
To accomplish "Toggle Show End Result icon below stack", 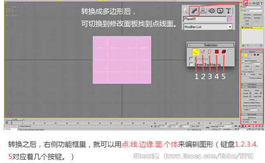I will [248, 46].
